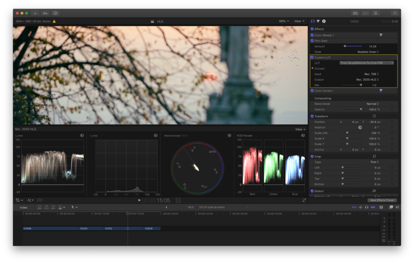
Task: Open the video inspector filmstrip icon
Action: point(313,21)
